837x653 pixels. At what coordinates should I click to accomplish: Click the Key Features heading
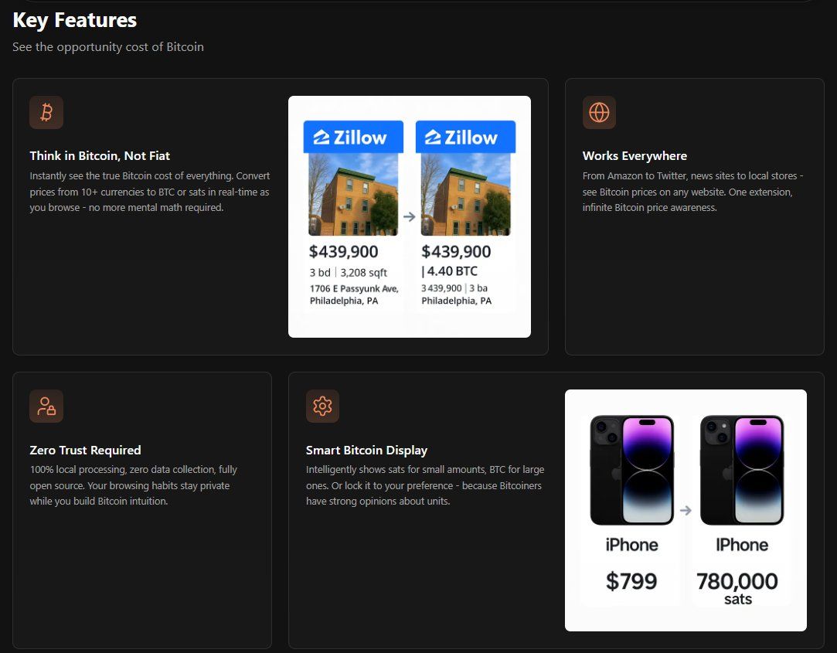coord(75,20)
